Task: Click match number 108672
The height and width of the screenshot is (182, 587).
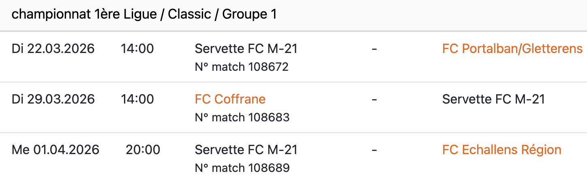Action: point(242,67)
